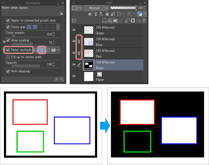The image size is (209, 165).
Task: Toggle Paper layer visibility
Action: (x=74, y=76)
